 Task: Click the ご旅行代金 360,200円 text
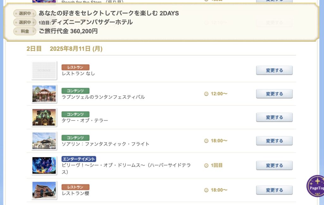coord(68,31)
